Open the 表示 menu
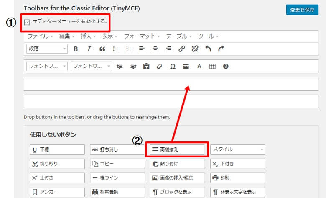Image resolution: width=326 pixels, height=198 pixels. [110, 36]
